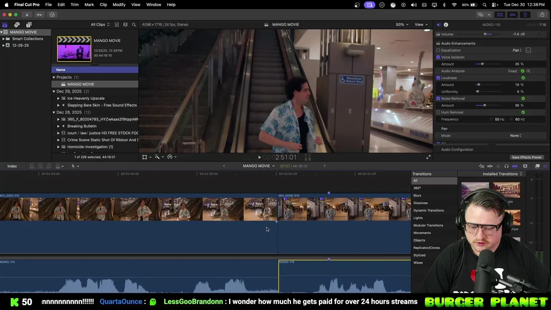Enable the Equalization checkbox
Image resolution: width=551 pixels, height=310 pixels.
[438, 50]
